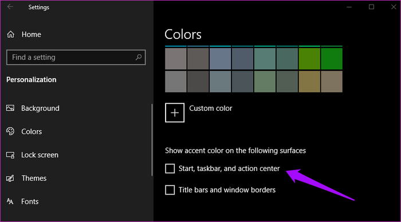401x222 pixels.
Task: Select the Fonts letter icon
Action: (x=10, y=201)
